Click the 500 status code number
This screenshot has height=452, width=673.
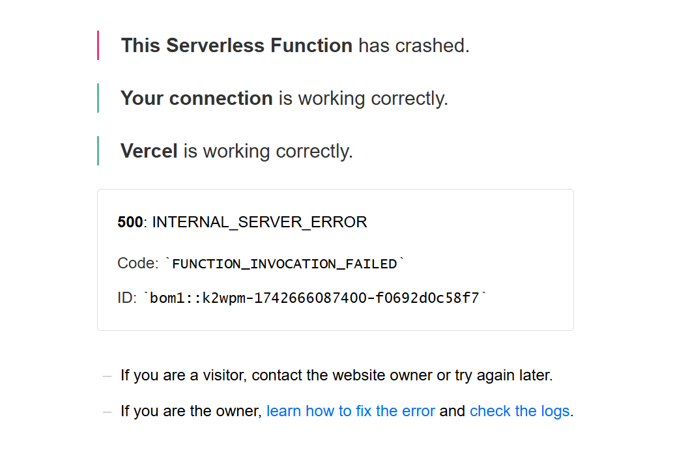[130, 222]
